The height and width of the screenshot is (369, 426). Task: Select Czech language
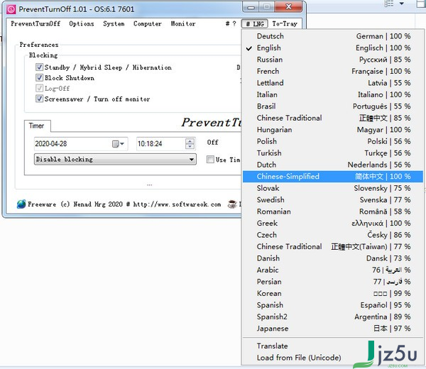[332, 235]
